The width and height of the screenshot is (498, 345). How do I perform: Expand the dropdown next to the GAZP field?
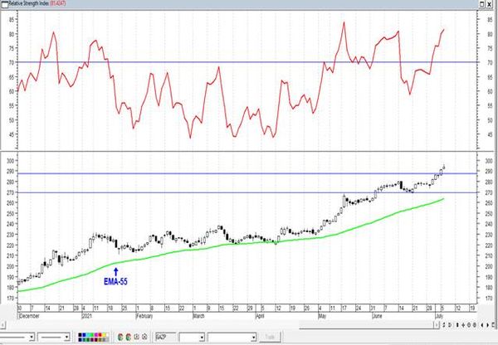click(x=202, y=337)
